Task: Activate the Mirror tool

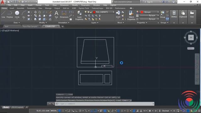Action: tap(40, 16)
